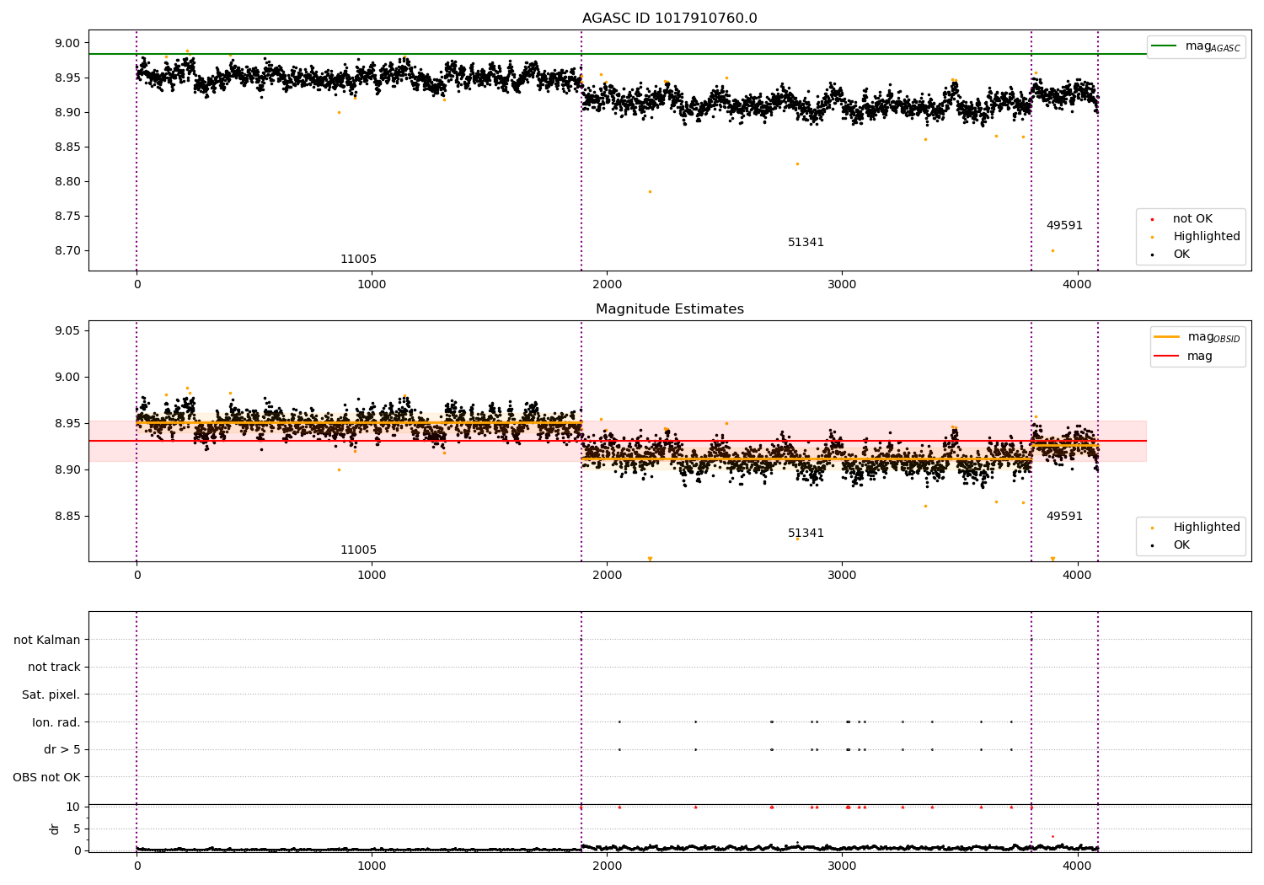Viewport: 1264px width, 885px height.
Task: Select the mag OBSID legend entry
Action: point(1197,337)
